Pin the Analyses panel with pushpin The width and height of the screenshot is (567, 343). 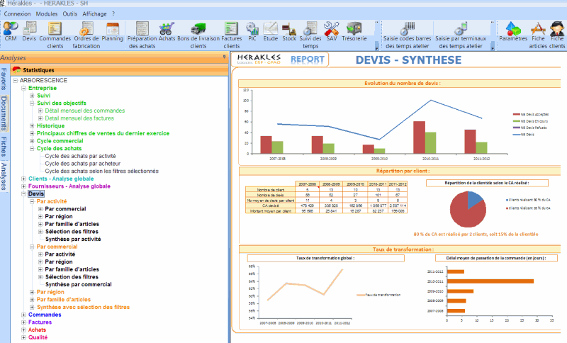224,57
